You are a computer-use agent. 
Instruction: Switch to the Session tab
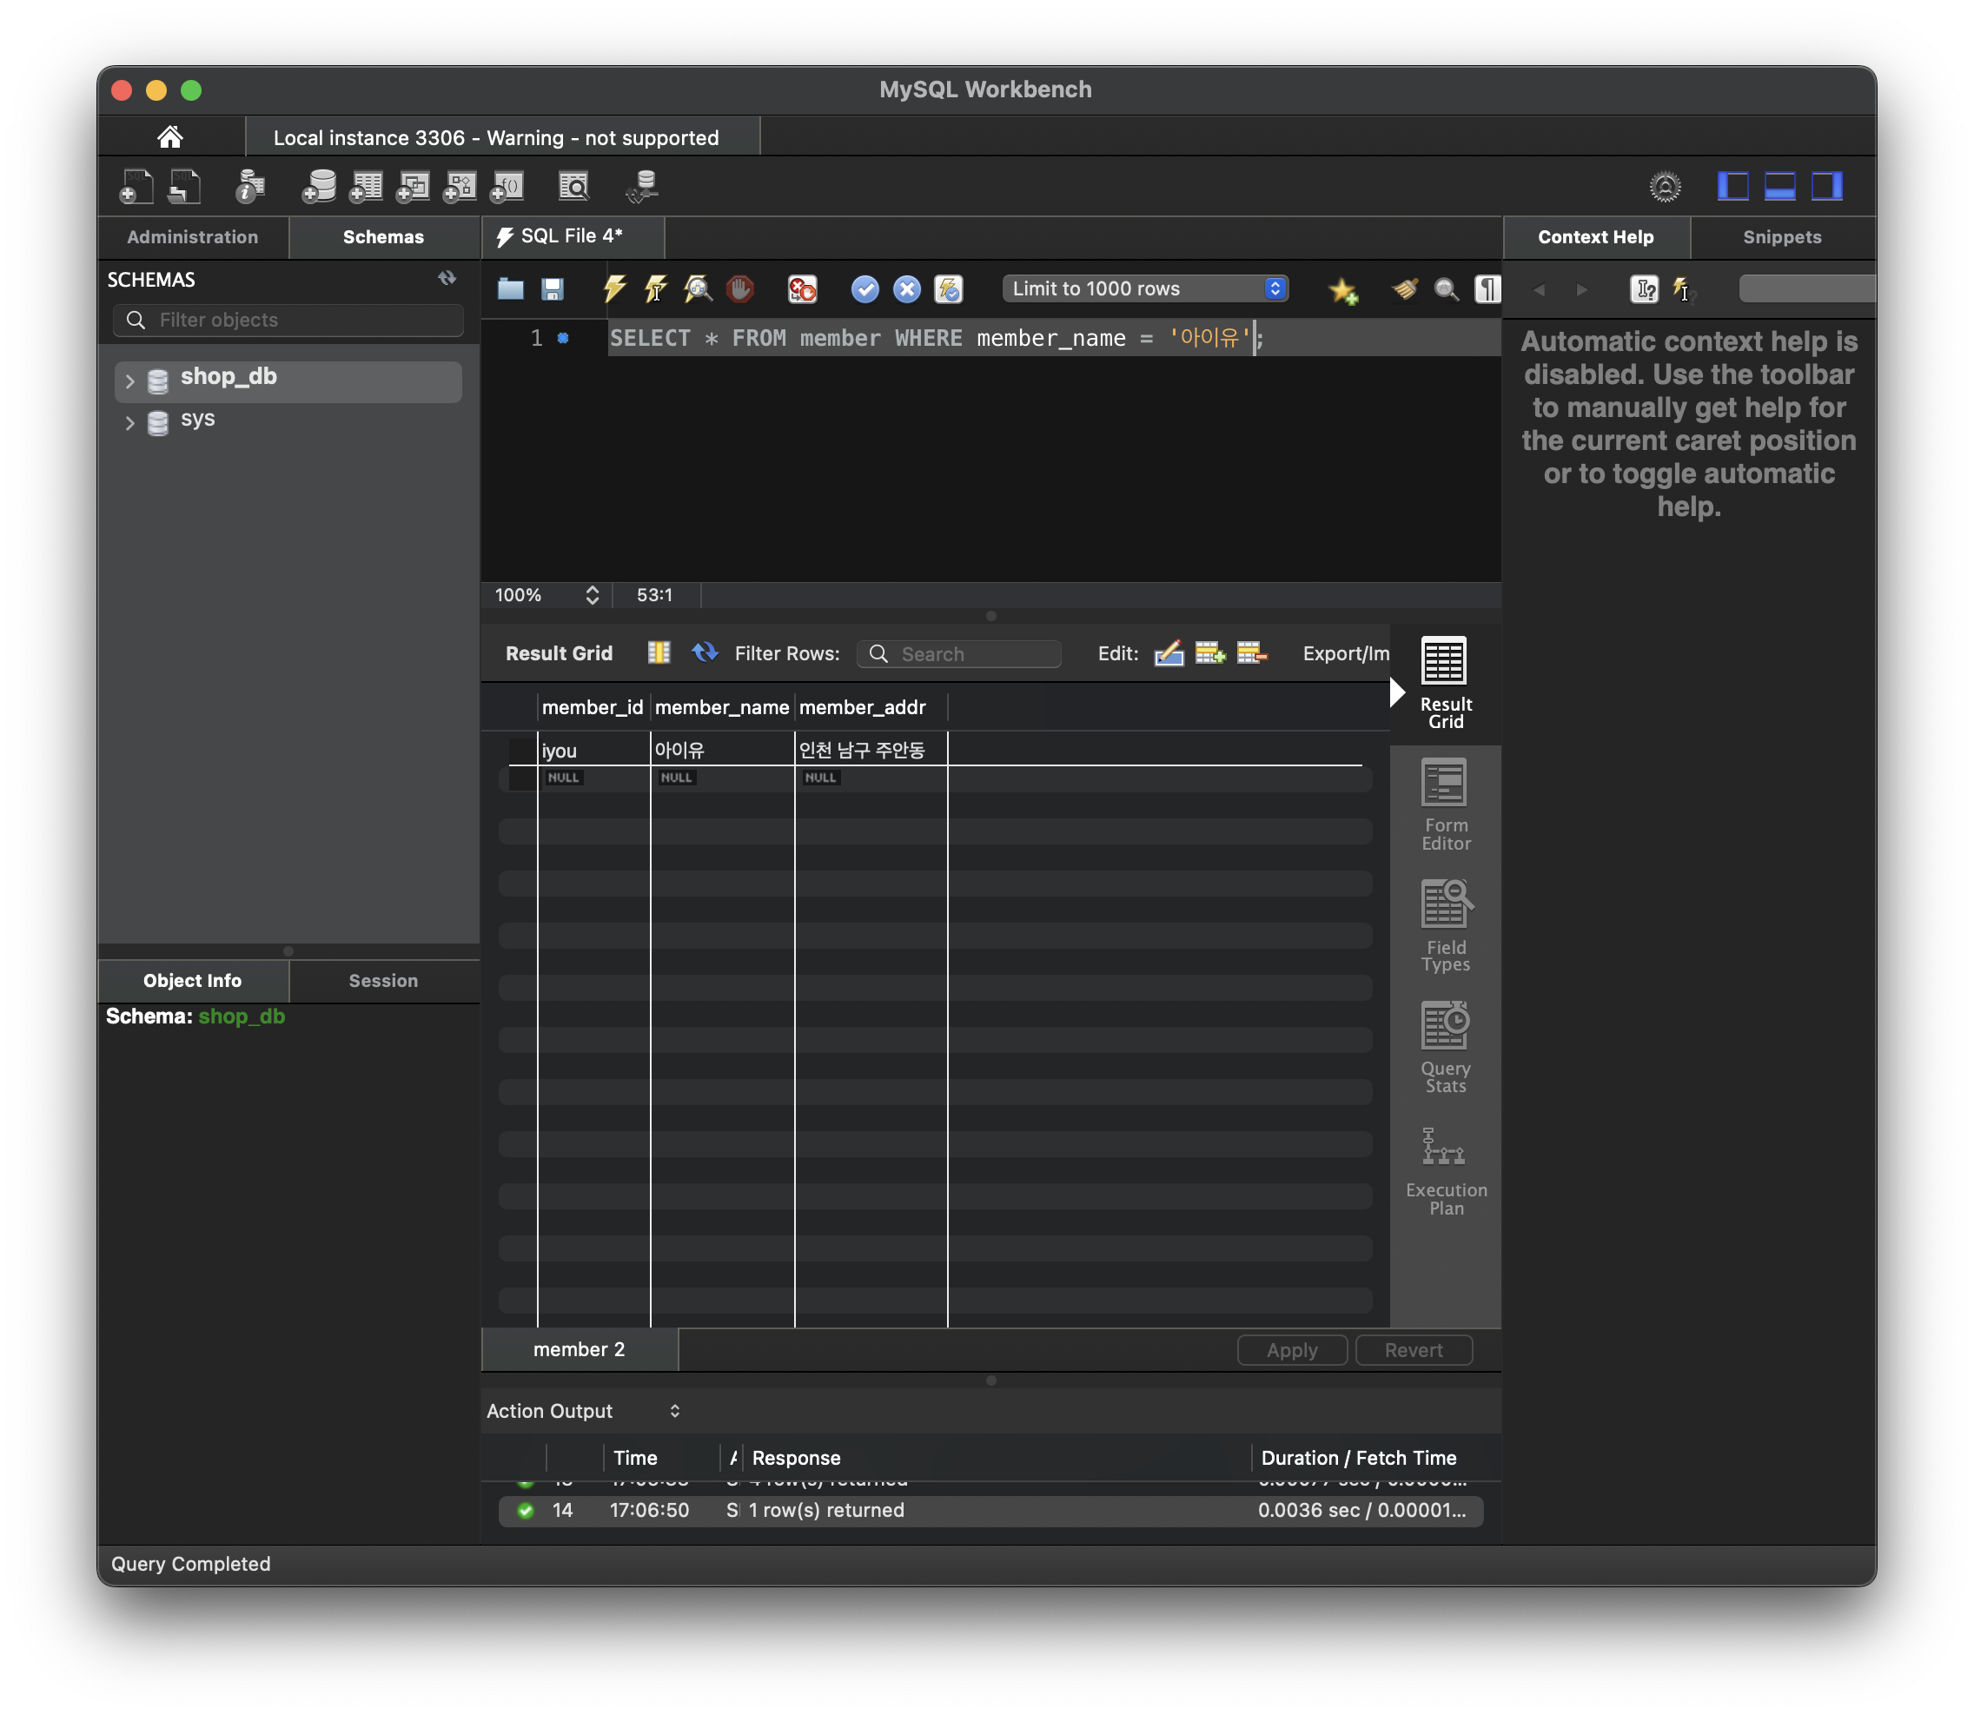[384, 981]
